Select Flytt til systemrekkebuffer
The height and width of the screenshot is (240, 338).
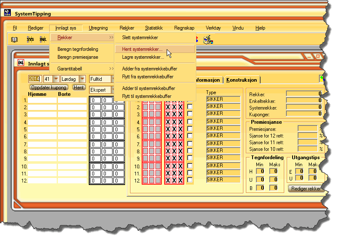pos(155,96)
